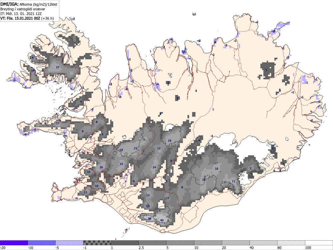Select the white above-100 legend swatch
Viewport: 333px width, 250px height.
[x=319, y=243]
